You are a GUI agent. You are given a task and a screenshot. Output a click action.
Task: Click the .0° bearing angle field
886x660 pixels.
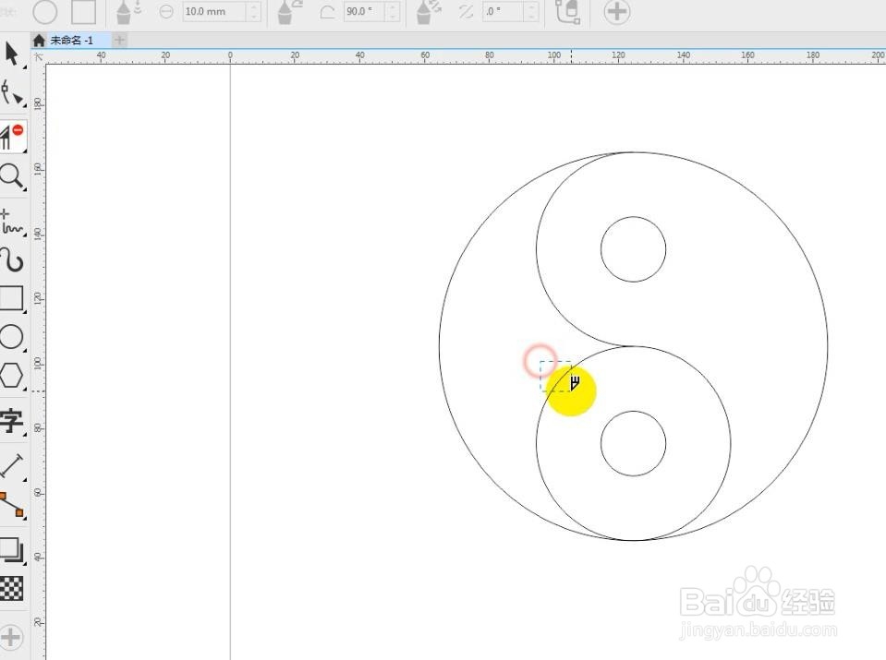[503, 11]
